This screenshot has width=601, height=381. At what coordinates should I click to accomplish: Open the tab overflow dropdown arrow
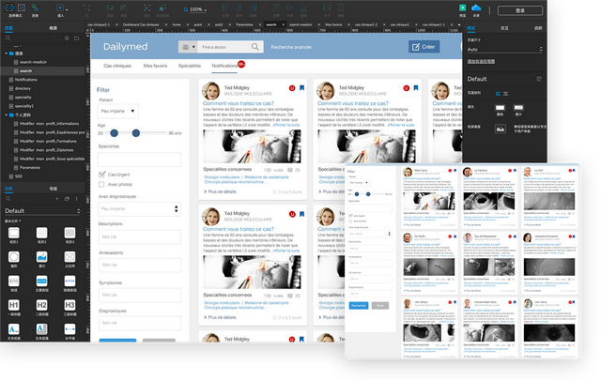[458, 24]
